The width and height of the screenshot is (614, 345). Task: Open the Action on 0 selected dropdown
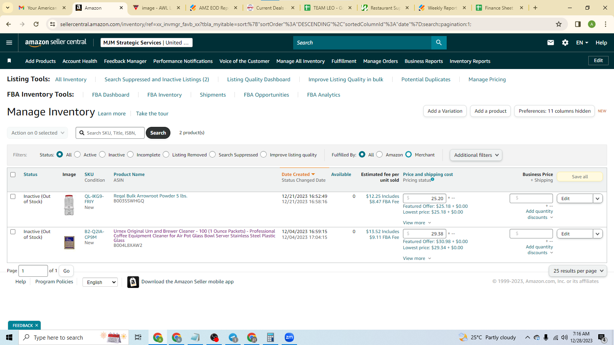tap(38, 133)
